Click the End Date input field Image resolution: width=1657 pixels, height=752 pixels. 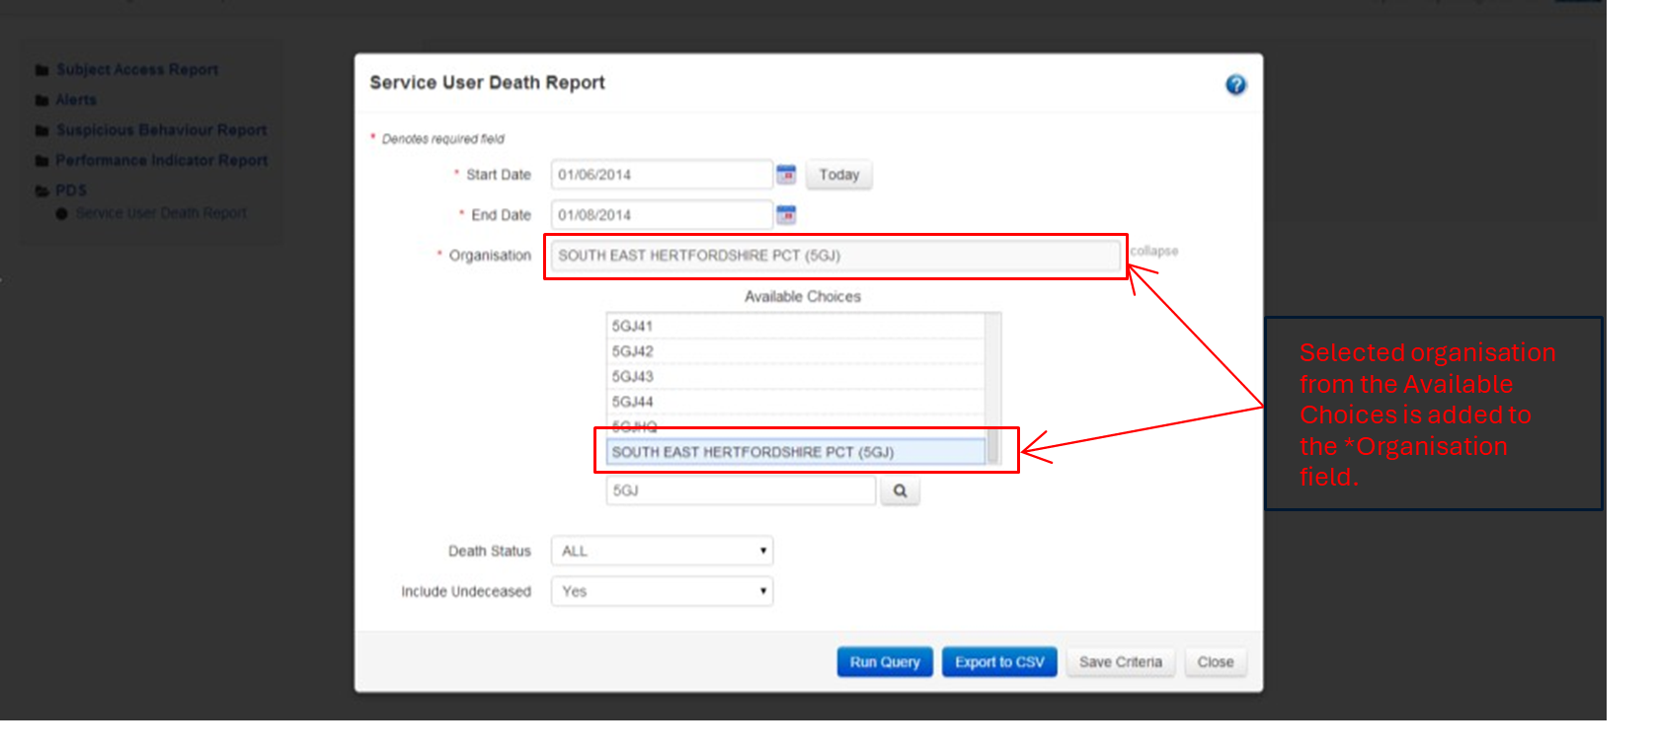click(x=662, y=215)
